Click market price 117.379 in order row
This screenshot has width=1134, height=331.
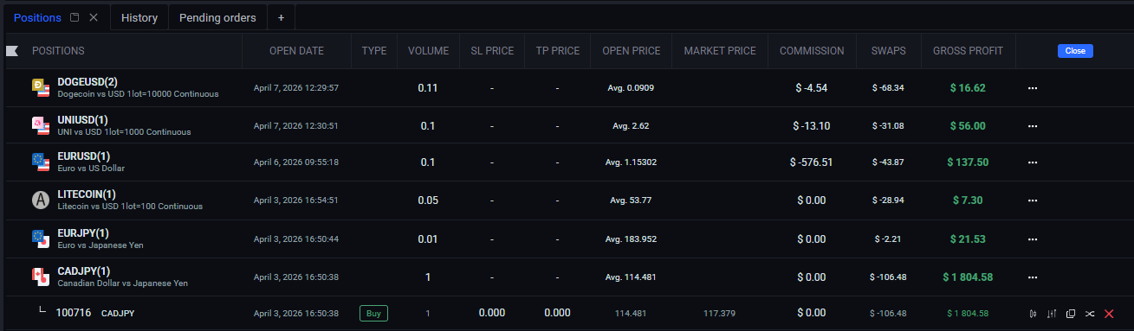tap(720, 313)
